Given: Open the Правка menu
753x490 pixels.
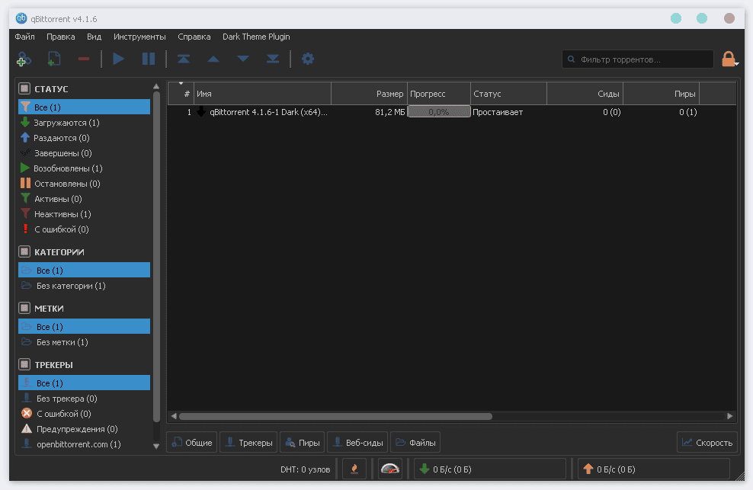Looking at the screenshot, I should click(60, 37).
